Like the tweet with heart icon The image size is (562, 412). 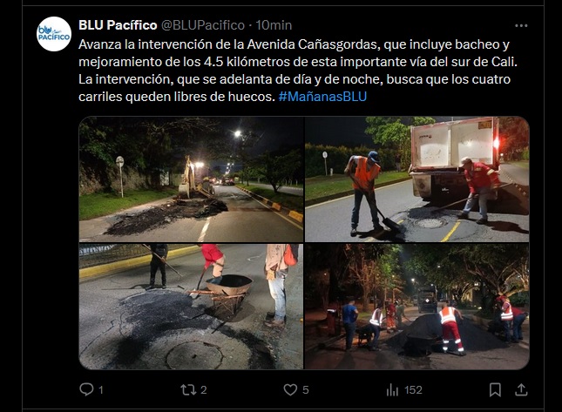tap(290, 389)
